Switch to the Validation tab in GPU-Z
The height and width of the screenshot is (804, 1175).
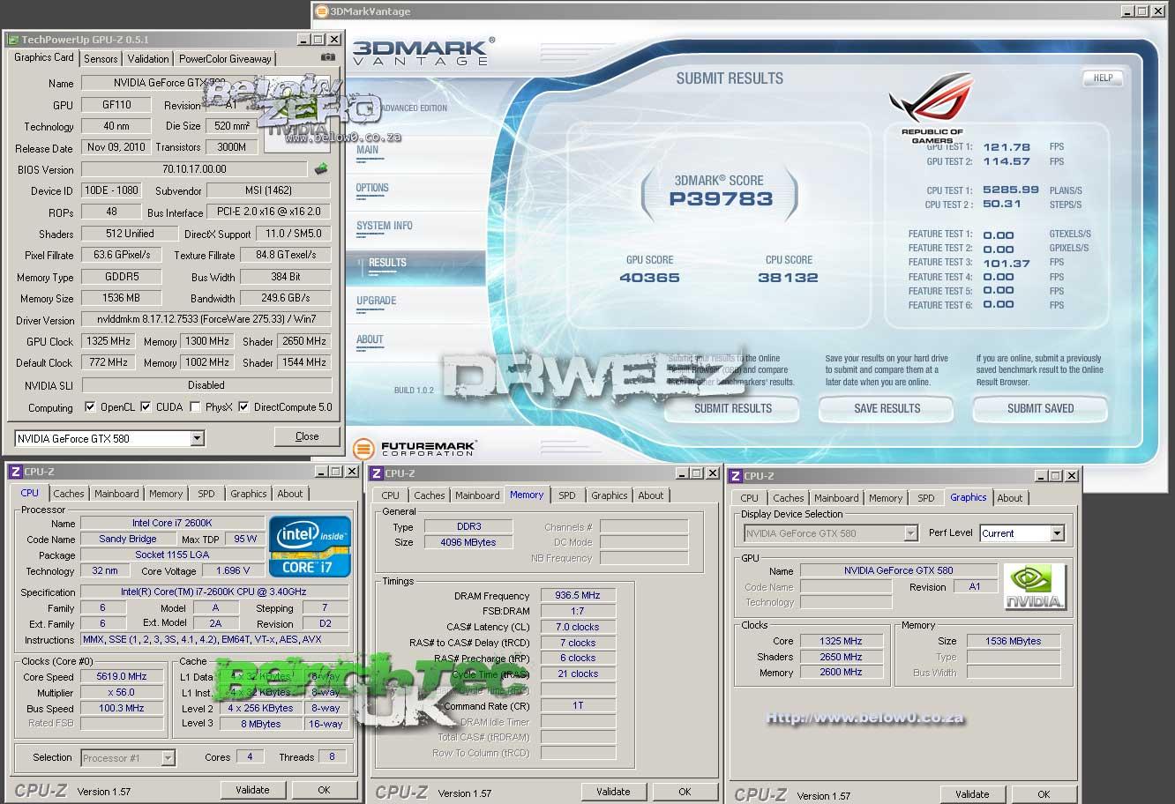click(x=148, y=59)
